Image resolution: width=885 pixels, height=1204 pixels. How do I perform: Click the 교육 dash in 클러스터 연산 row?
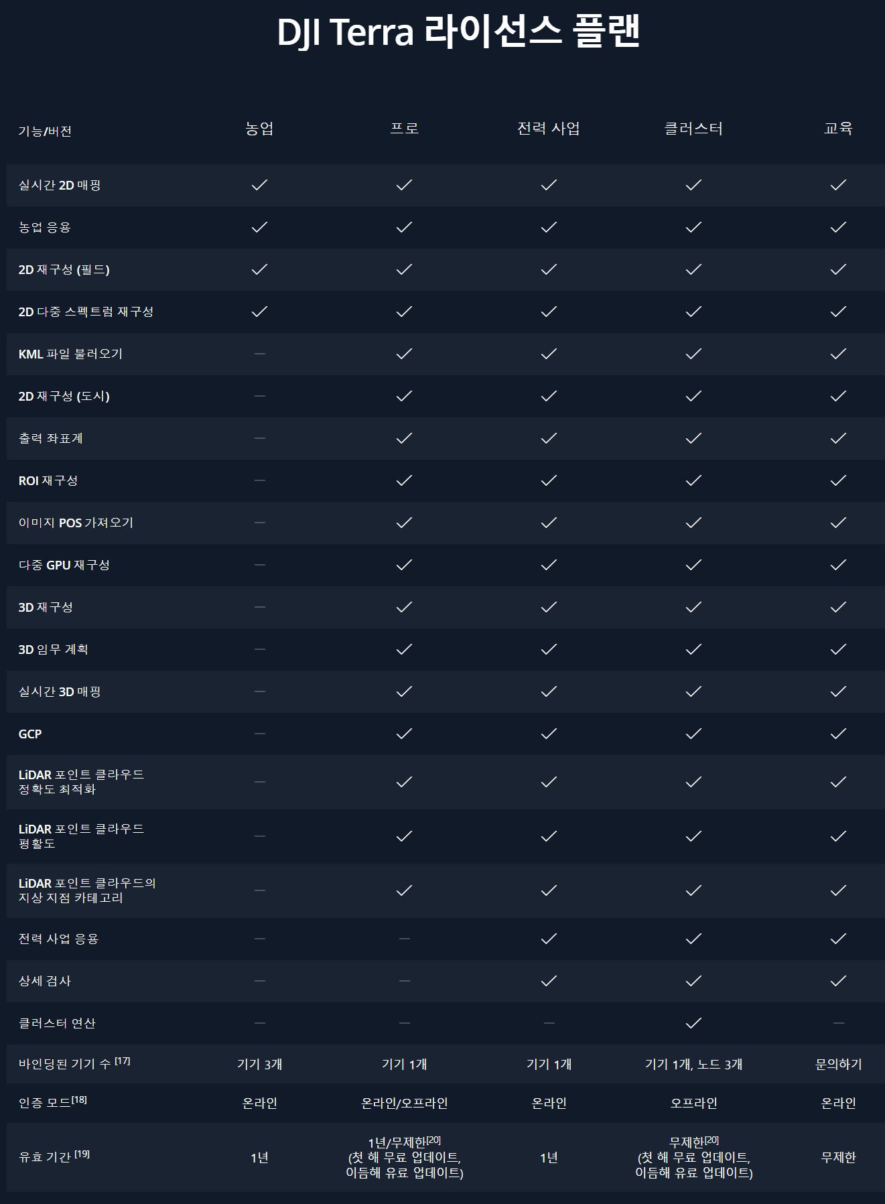tap(838, 1023)
